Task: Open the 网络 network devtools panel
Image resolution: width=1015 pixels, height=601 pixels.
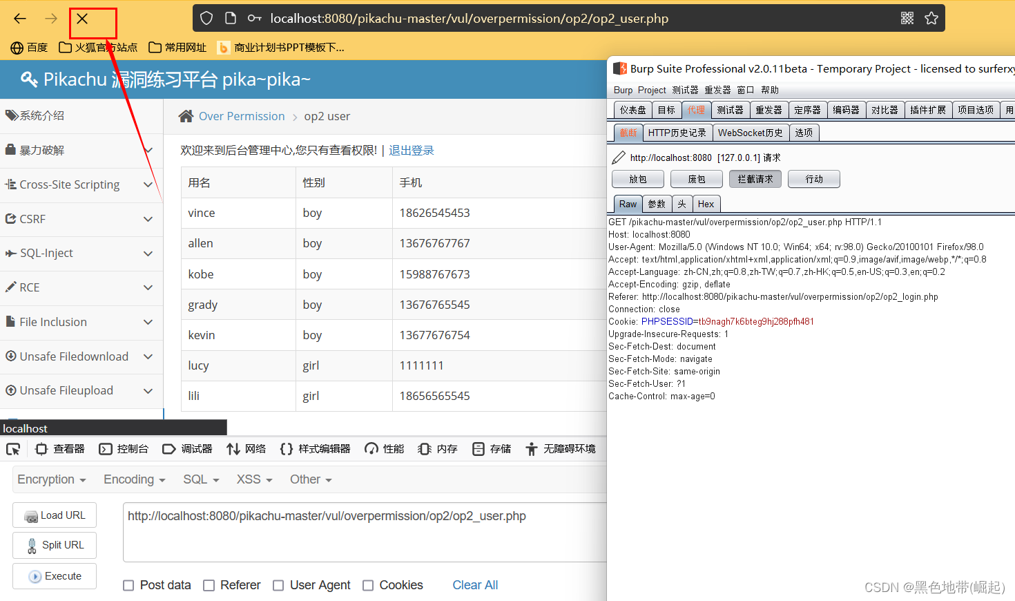Action: point(246,449)
